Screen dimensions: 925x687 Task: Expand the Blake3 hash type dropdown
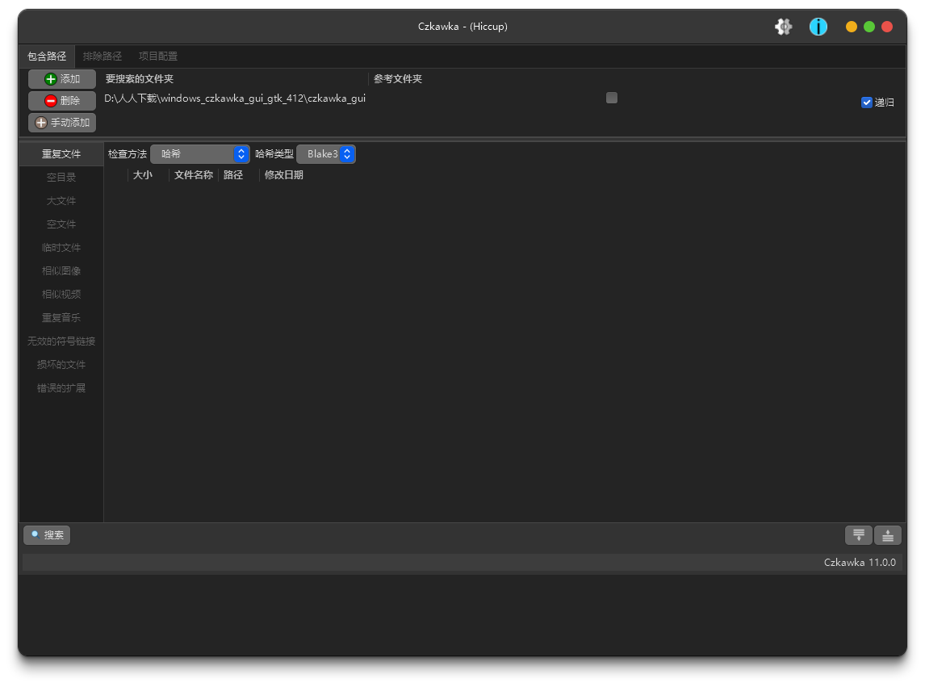tap(325, 154)
